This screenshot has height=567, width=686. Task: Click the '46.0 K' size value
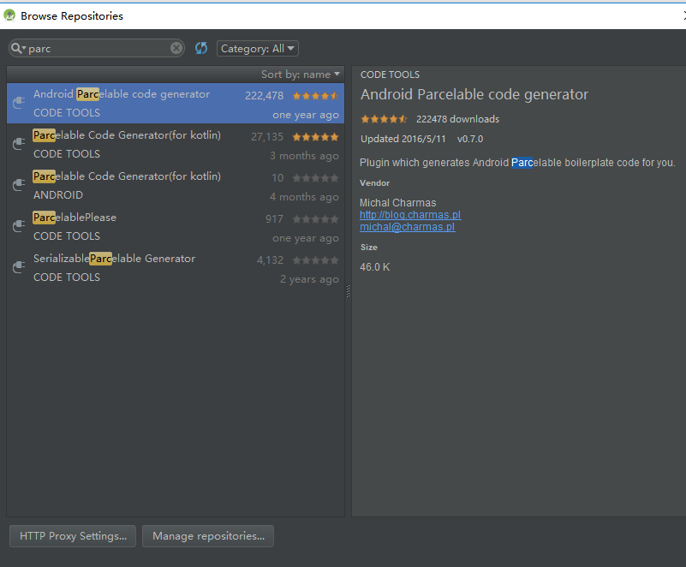click(374, 267)
